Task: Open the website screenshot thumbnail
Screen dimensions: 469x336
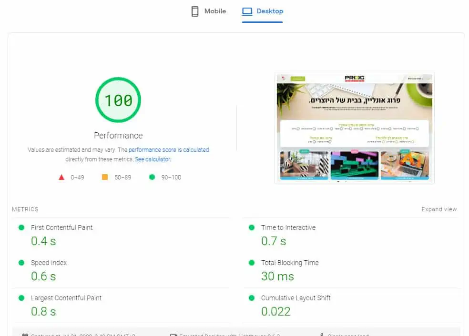Action: coord(355,128)
